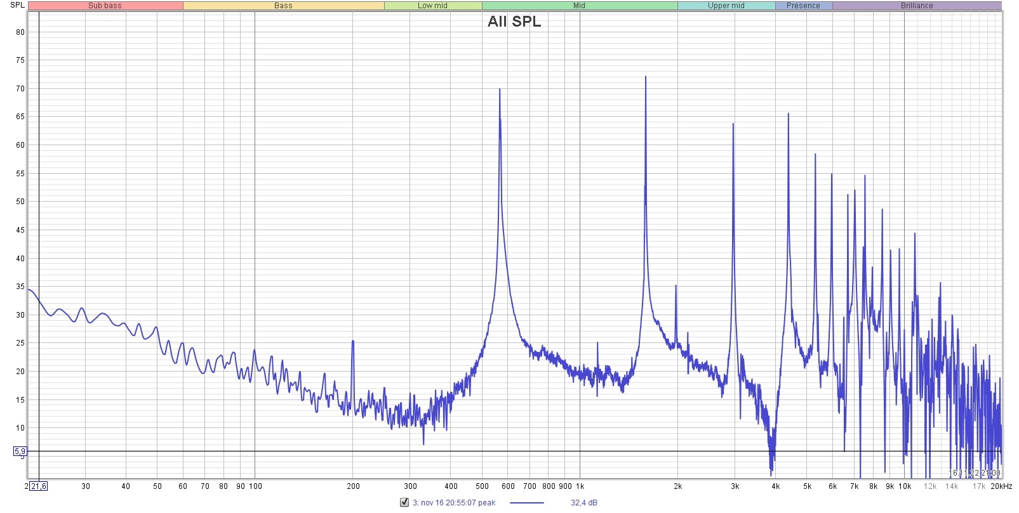Select the Presence frequency band
1019x513 pixels.
pos(804,6)
